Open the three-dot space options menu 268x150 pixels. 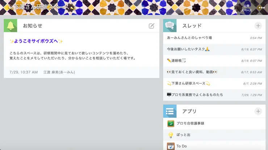pos(261,8)
